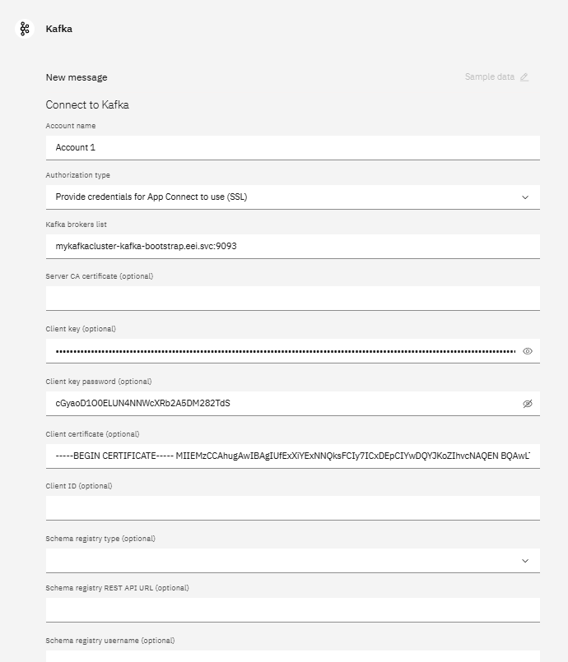Click the New message heading
The height and width of the screenshot is (662, 568).
click(x=77, y=77)
